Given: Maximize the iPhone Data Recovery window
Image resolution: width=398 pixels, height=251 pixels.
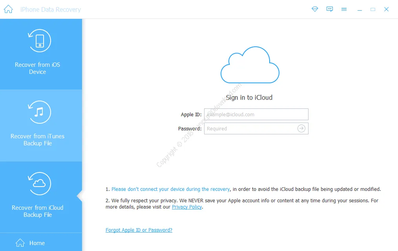Looking at the screenshot, I should (x=373, y=9).
